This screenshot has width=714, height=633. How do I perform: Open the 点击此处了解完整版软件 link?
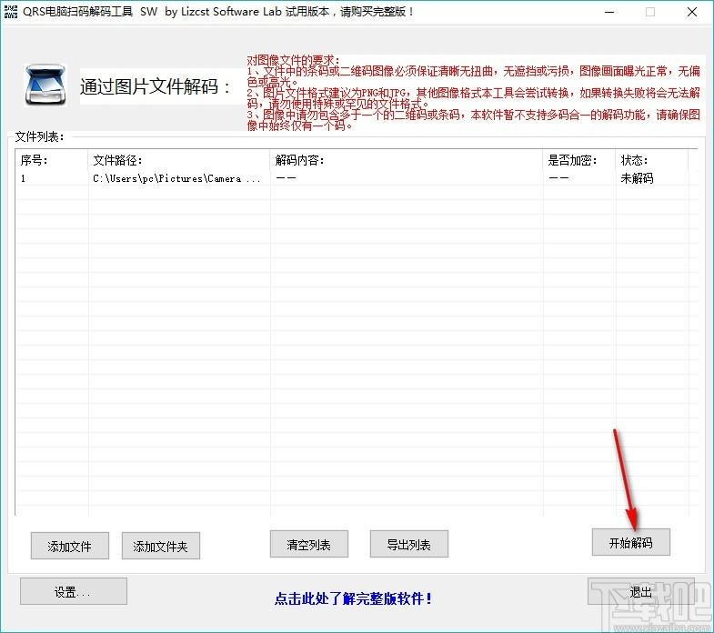point(353,598)
